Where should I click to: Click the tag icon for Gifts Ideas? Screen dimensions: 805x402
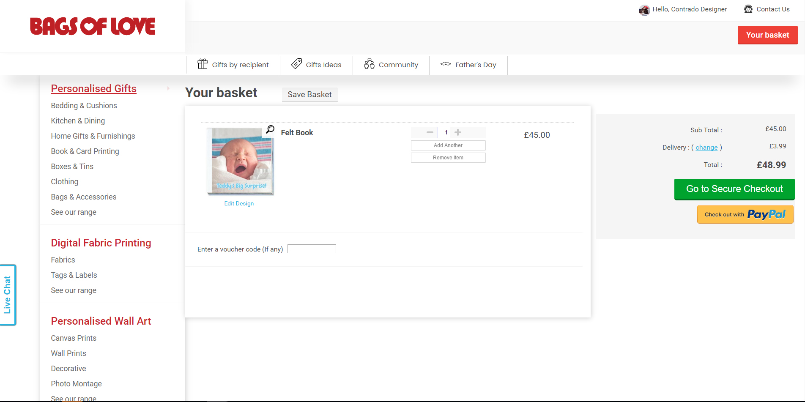pyautogui.click(x=297, y=64)
